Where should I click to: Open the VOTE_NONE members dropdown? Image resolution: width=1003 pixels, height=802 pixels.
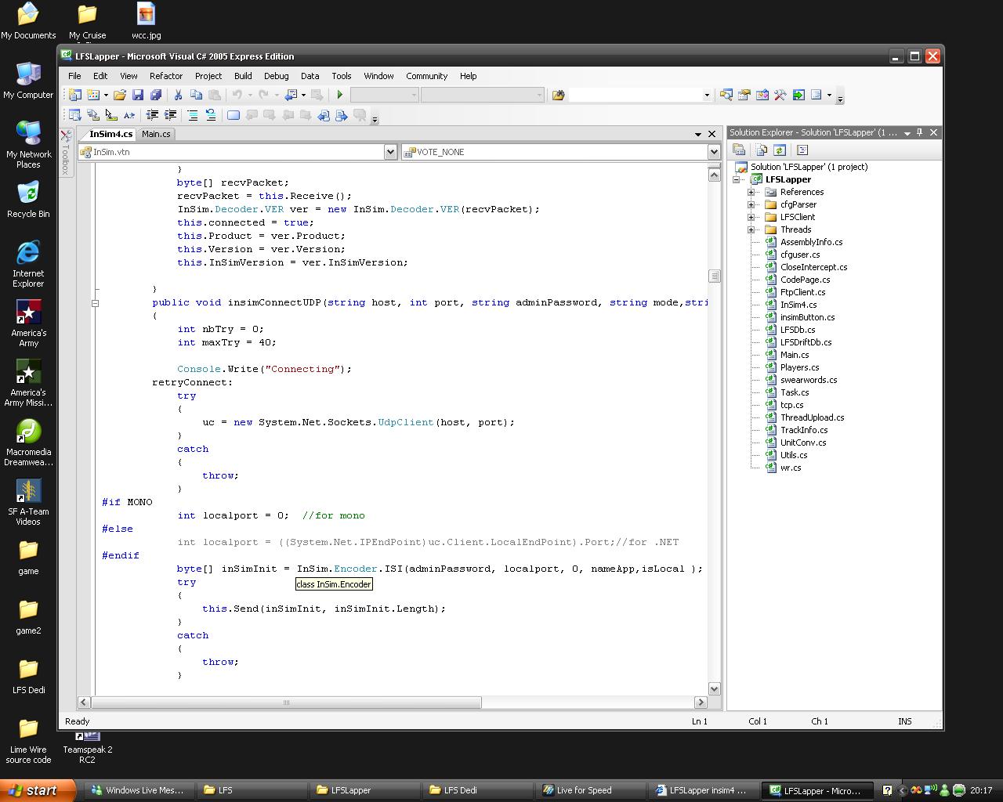tap(713, 152)
